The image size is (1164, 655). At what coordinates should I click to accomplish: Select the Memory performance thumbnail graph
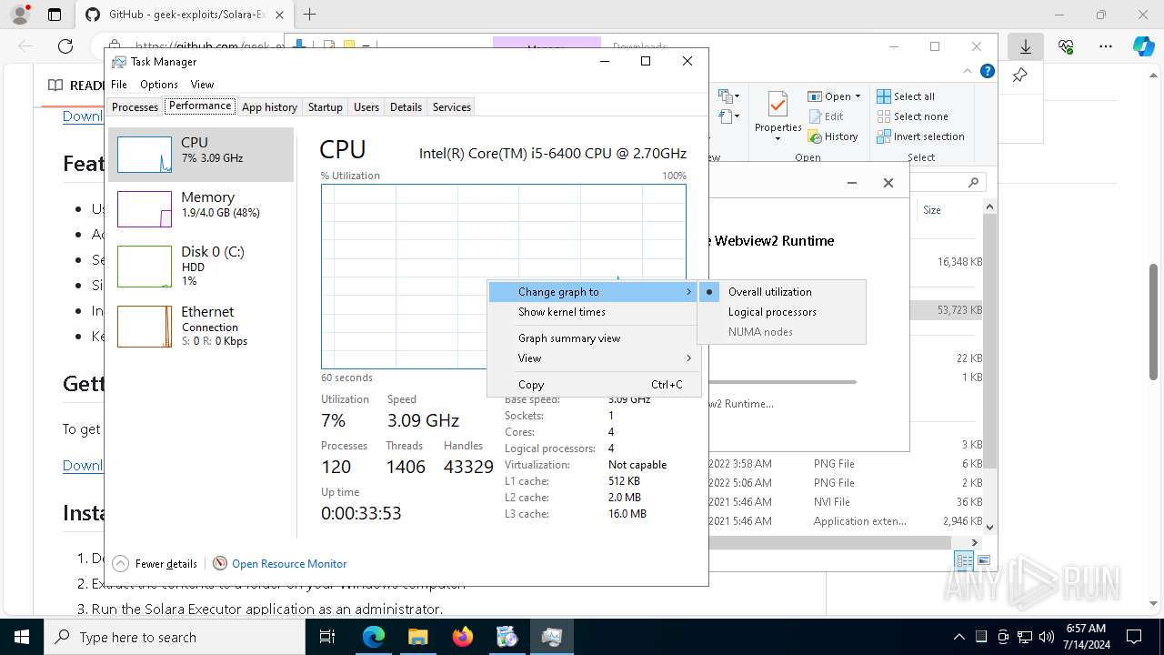pos(145,209)
